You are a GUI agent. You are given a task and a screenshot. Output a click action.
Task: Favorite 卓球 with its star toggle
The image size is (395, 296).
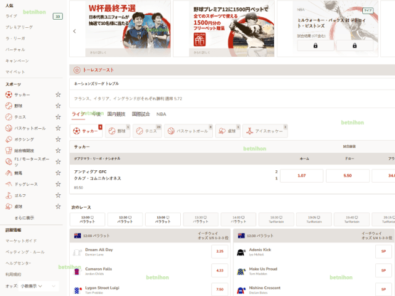(x=58, y=207)
